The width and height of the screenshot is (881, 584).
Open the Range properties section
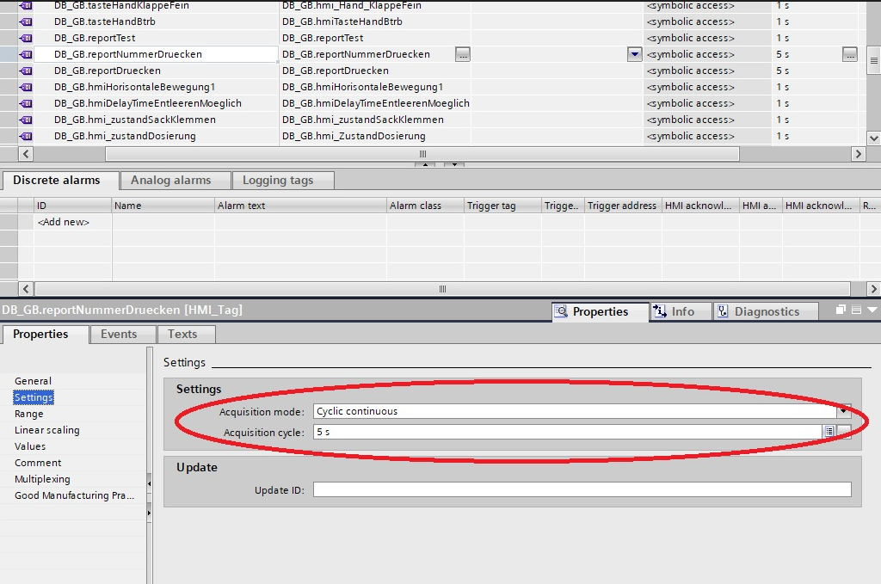pyautogui.click(x=28, y=414)
